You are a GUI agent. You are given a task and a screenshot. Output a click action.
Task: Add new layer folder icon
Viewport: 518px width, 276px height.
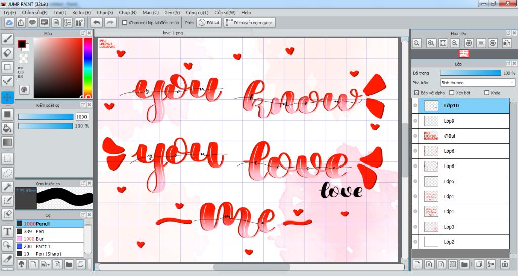coord(464,264)
